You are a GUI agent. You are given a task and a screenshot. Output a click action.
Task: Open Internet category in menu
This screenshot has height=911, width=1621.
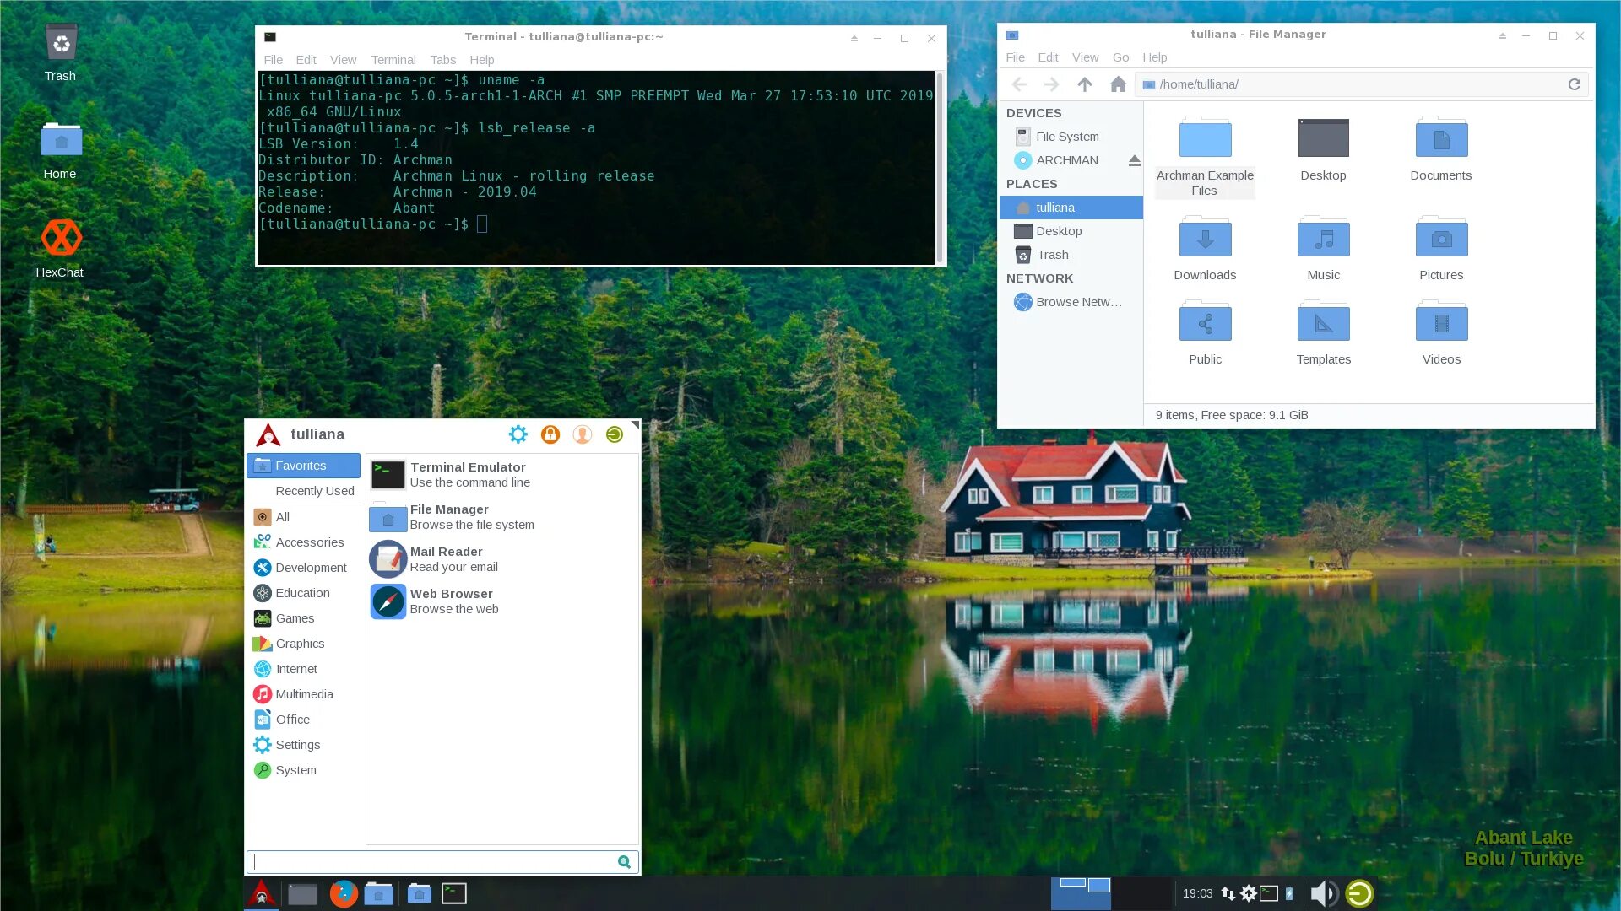pyautogui.click(x=304, y=669)
